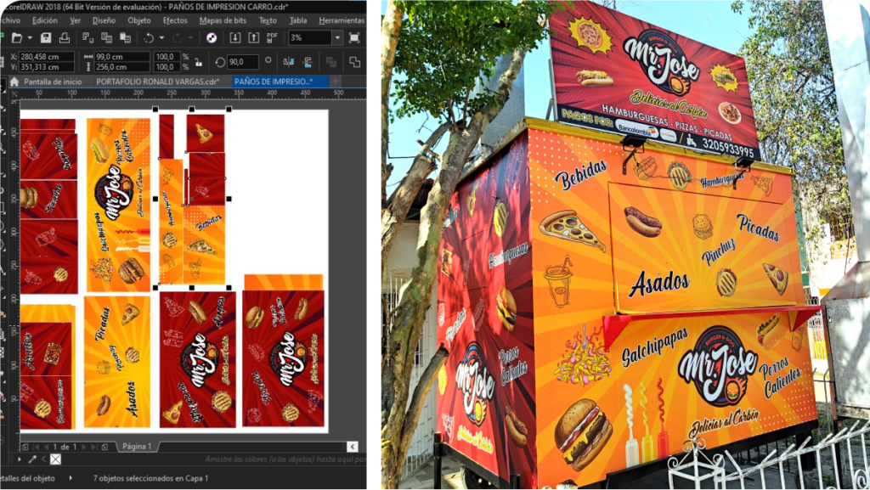The width and height of the screenshot is (870, 490).
Task: Expand the undo history dropdown arrow
Action: [x=161, y=38]
